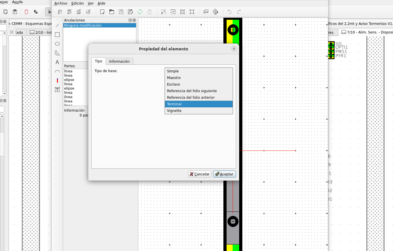This screenshot has height=251, width=393.
Task: Click the Cancelar button
Action: [200, 174]
